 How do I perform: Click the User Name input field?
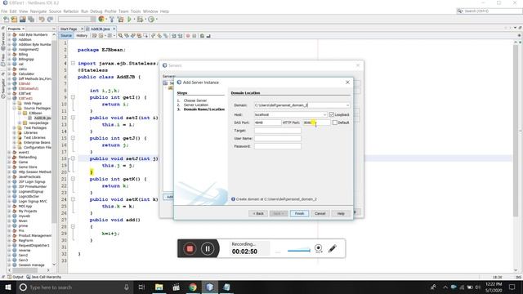point(278,138)
